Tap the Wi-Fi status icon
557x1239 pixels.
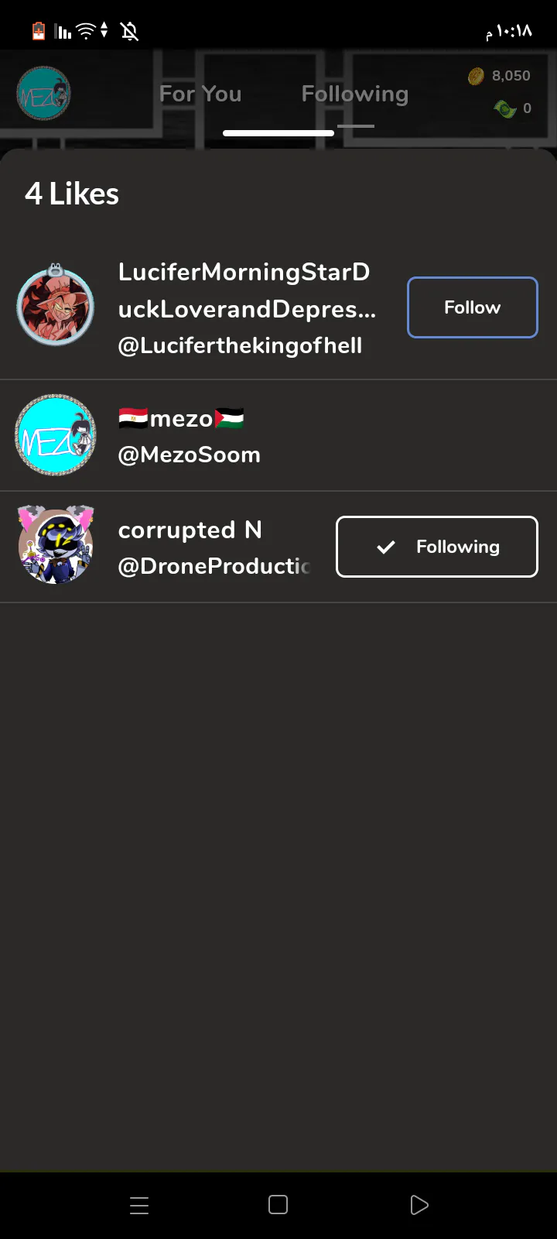coord(87,31)
